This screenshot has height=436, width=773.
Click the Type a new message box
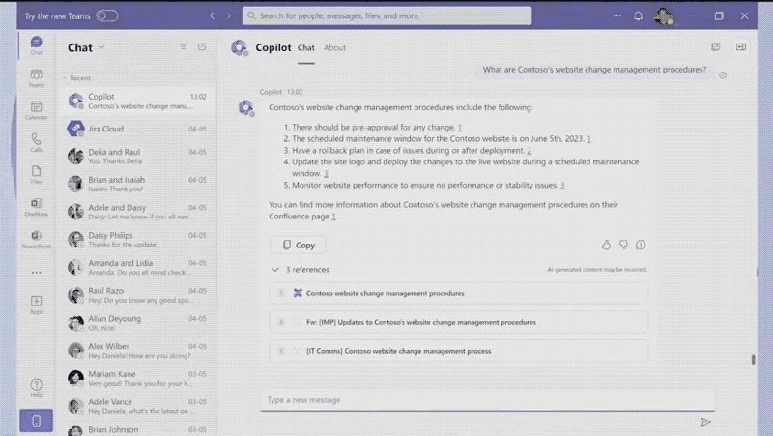coord(487,400)
